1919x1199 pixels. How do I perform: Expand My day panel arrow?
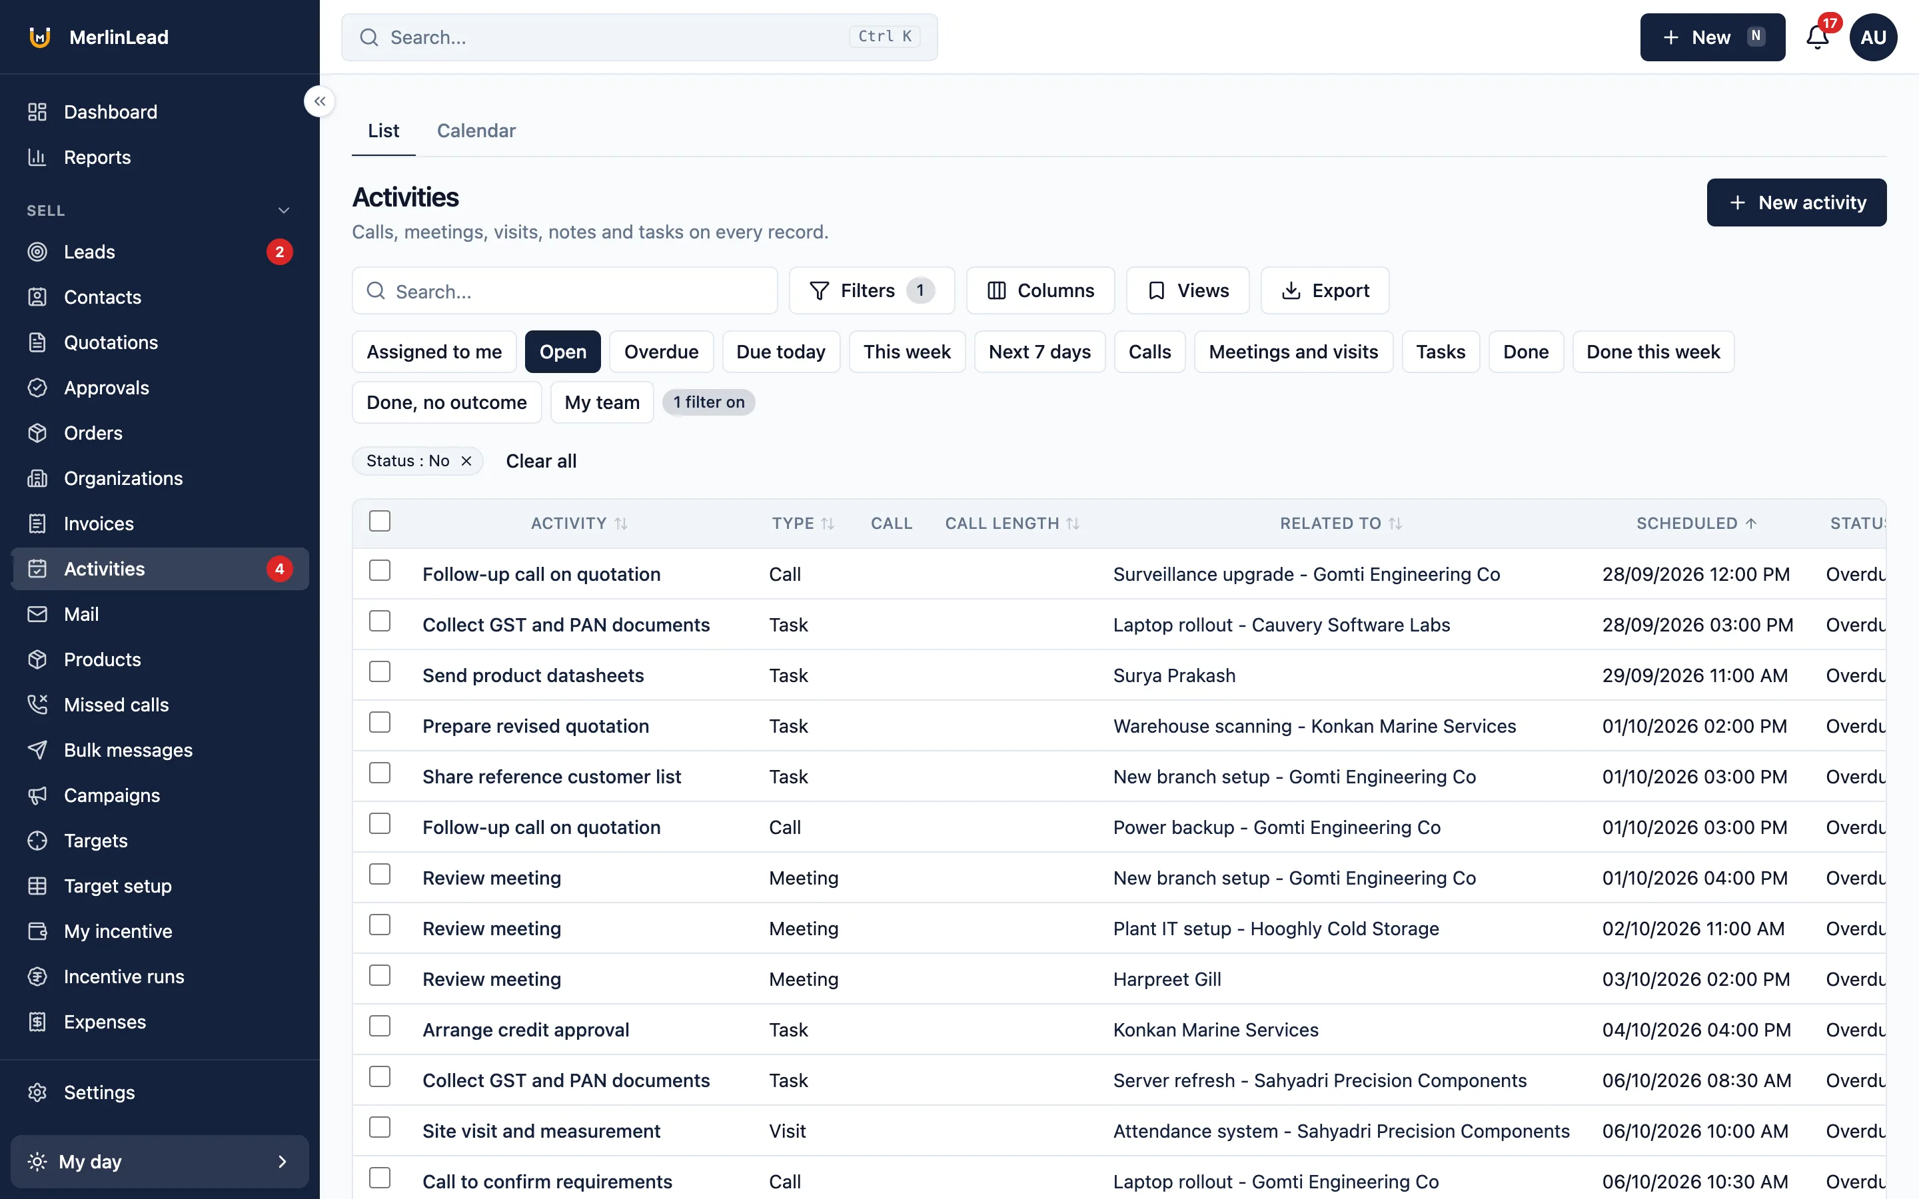pyautogui.click(x=283, y=1162)
